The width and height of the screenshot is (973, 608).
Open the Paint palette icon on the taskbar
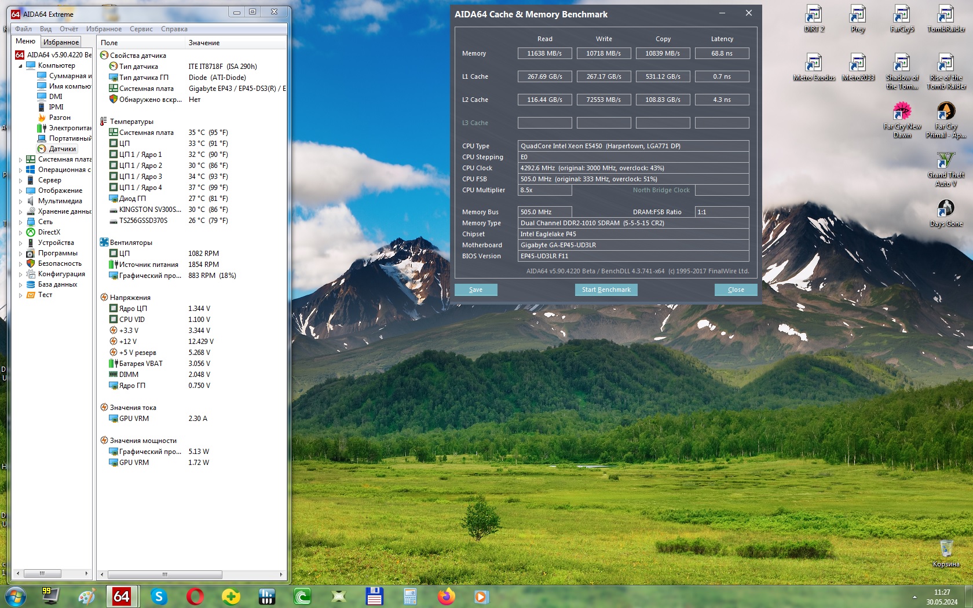point(87,596)
